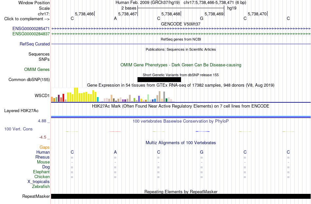Click 'Multiz Alignments of 100 Vertebrates' title
Screen dimensions: 311x204
[x=181, y=143]
